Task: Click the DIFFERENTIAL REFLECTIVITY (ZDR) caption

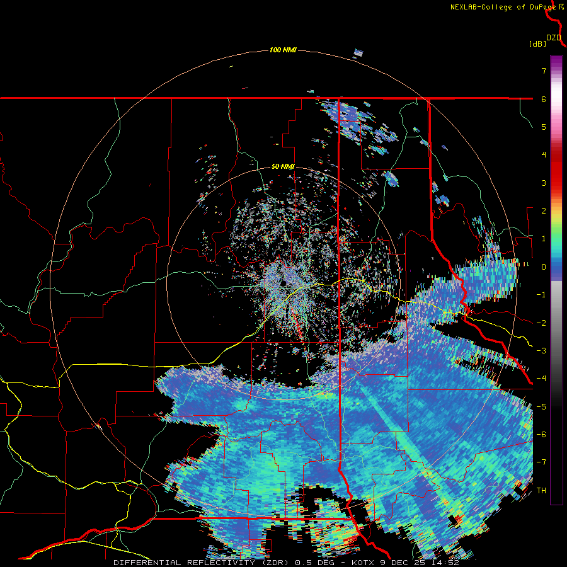Action: pos(202,563)
